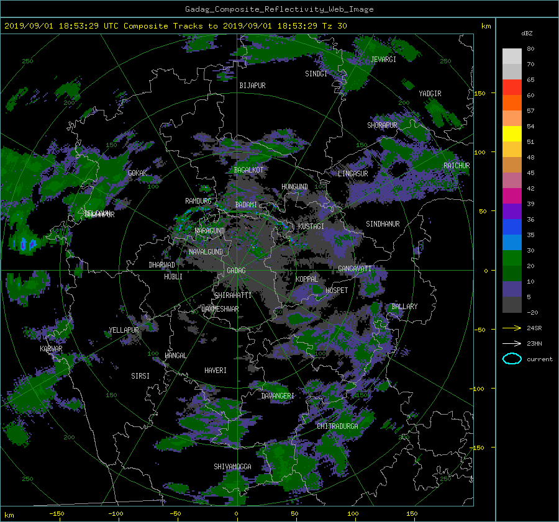Select the 80 dBZ light gray swatch
The width and height of the screenshot is (559, 522).
[512, 56]
